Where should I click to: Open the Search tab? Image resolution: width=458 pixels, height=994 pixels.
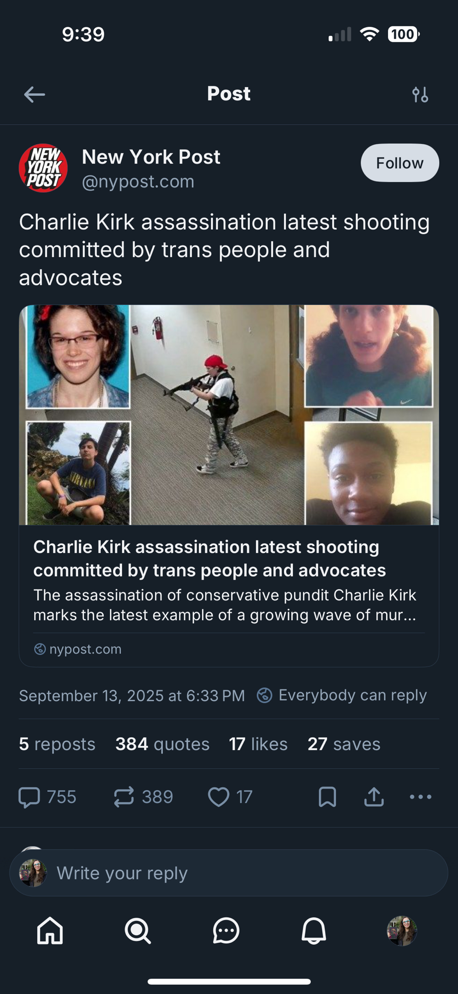(138, 930)
